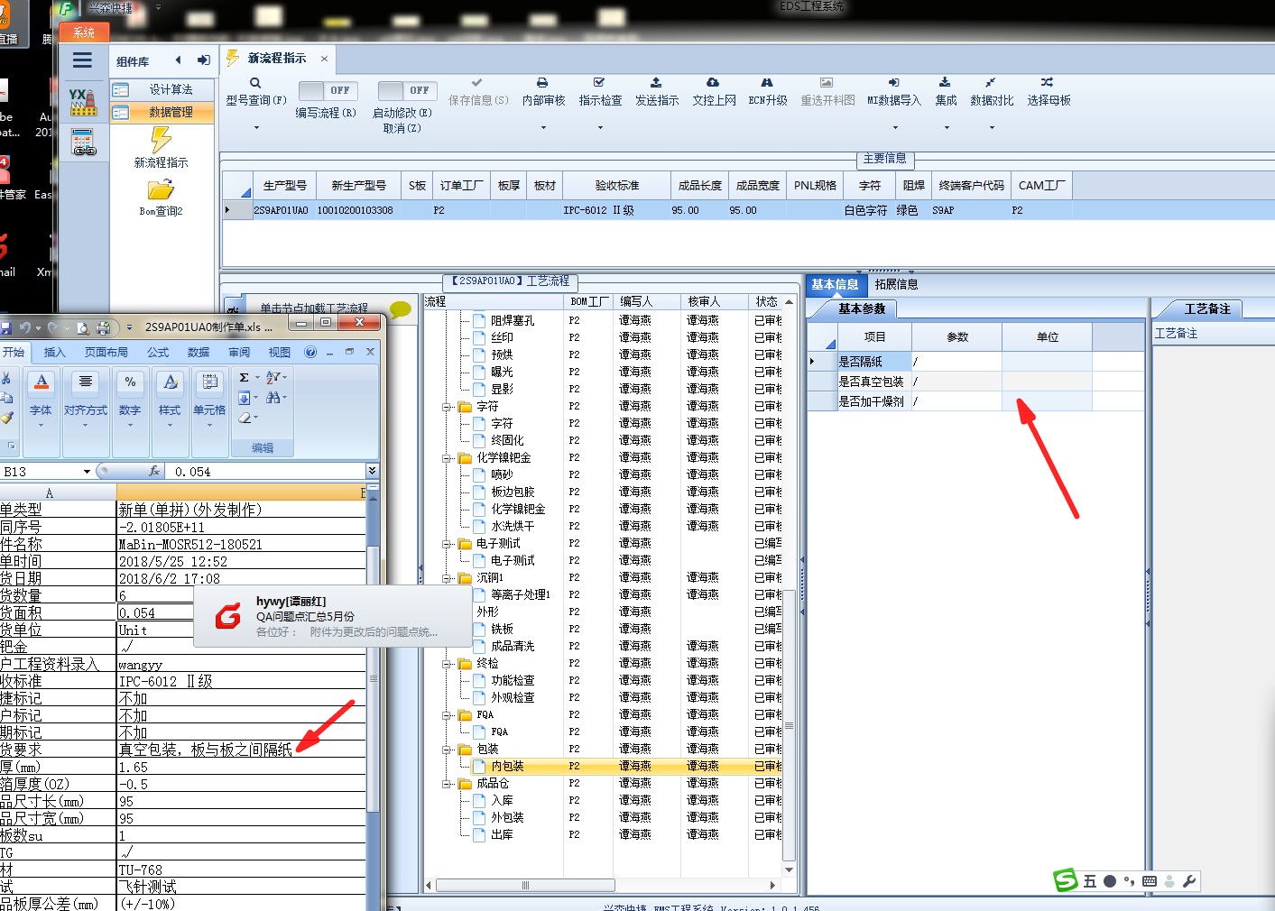The height and width of the screenshot is (911, 1275).
Task: Click the clear eraser icon in Excel
Action: click(245, 418)
